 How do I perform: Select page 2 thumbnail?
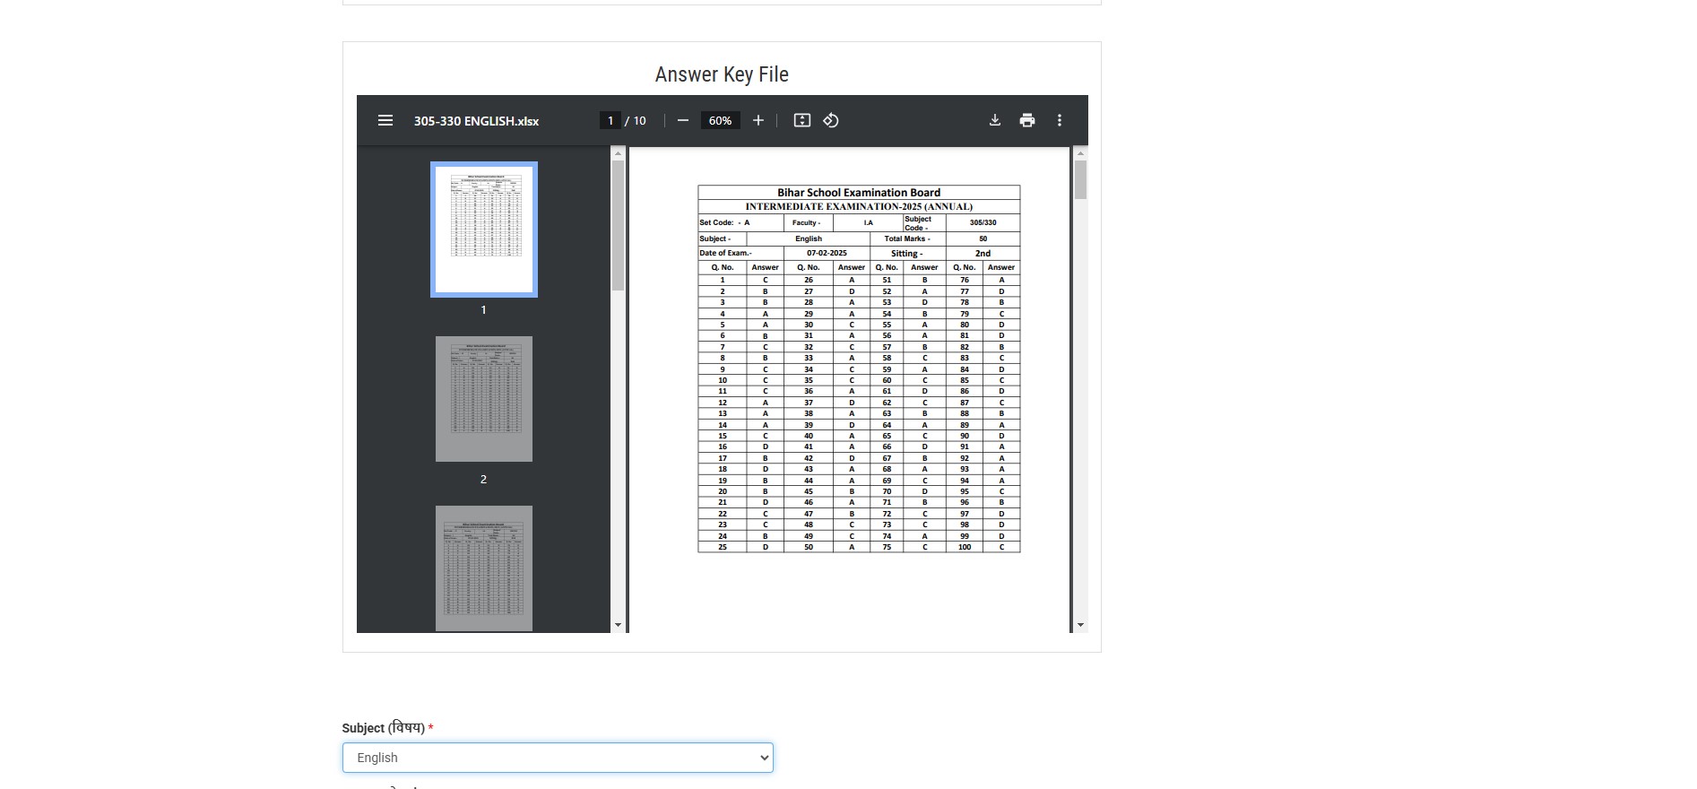point(484,399)
